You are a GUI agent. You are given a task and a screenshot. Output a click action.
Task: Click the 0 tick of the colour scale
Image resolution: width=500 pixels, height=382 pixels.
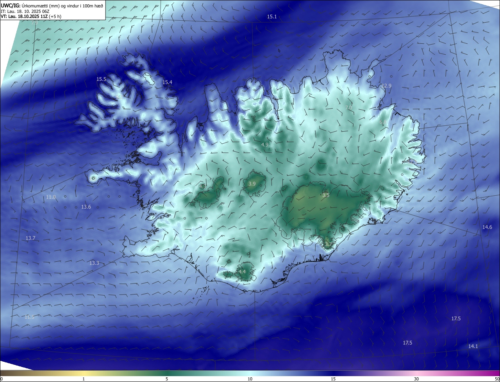[1, 379]
